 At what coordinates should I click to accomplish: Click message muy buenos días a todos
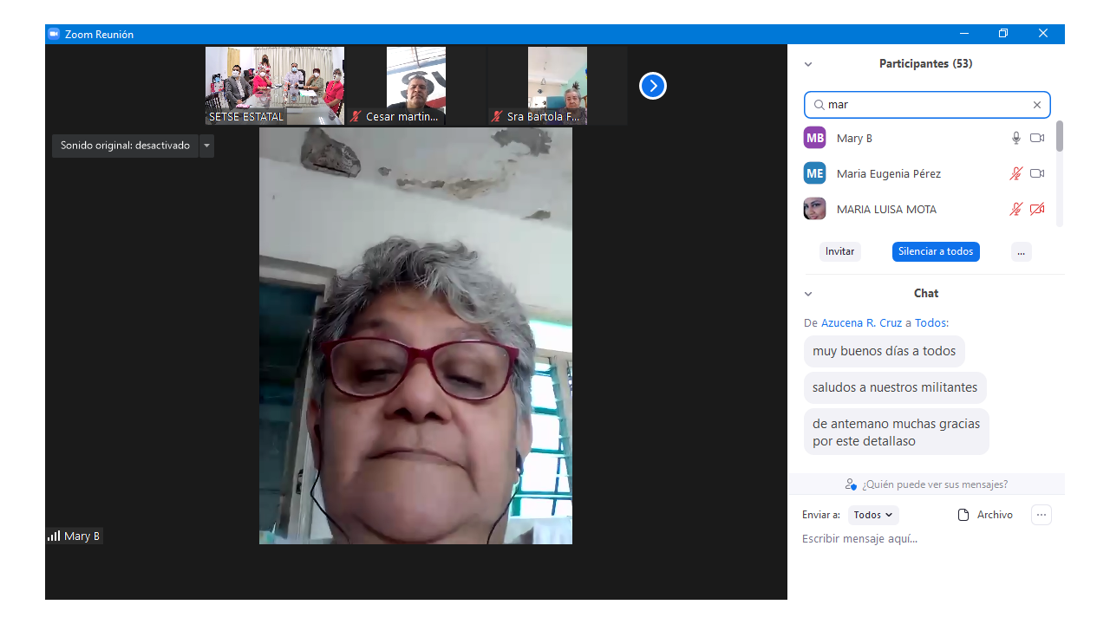[x=884, y=351]
